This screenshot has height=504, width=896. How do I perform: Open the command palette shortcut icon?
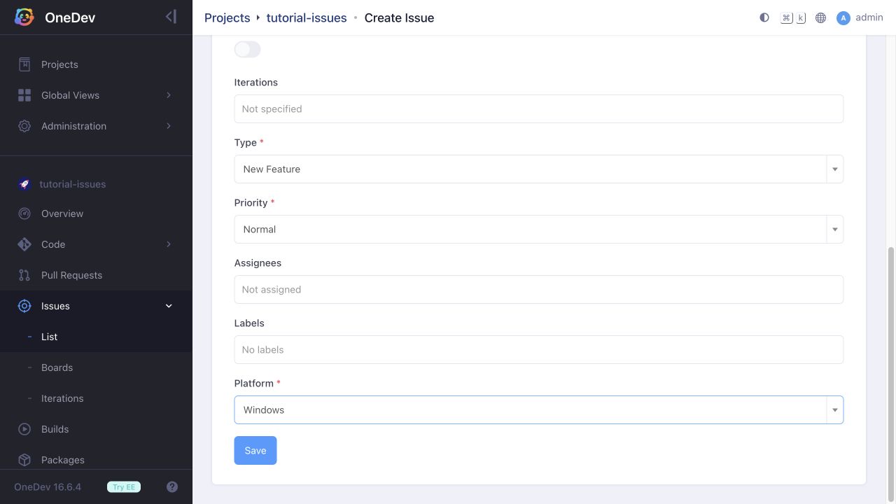[793, 17]
